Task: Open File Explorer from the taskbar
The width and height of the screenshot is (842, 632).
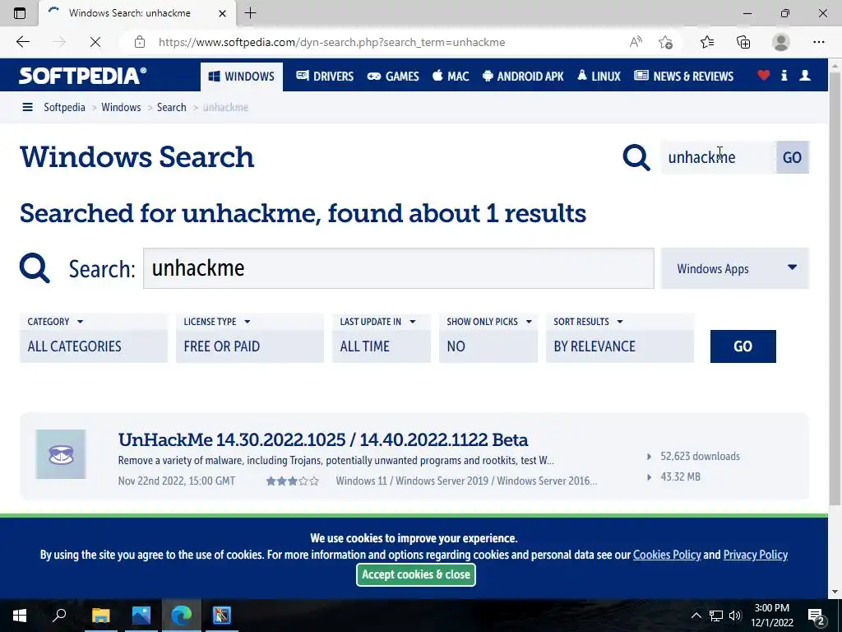Action: click(100, 616)
